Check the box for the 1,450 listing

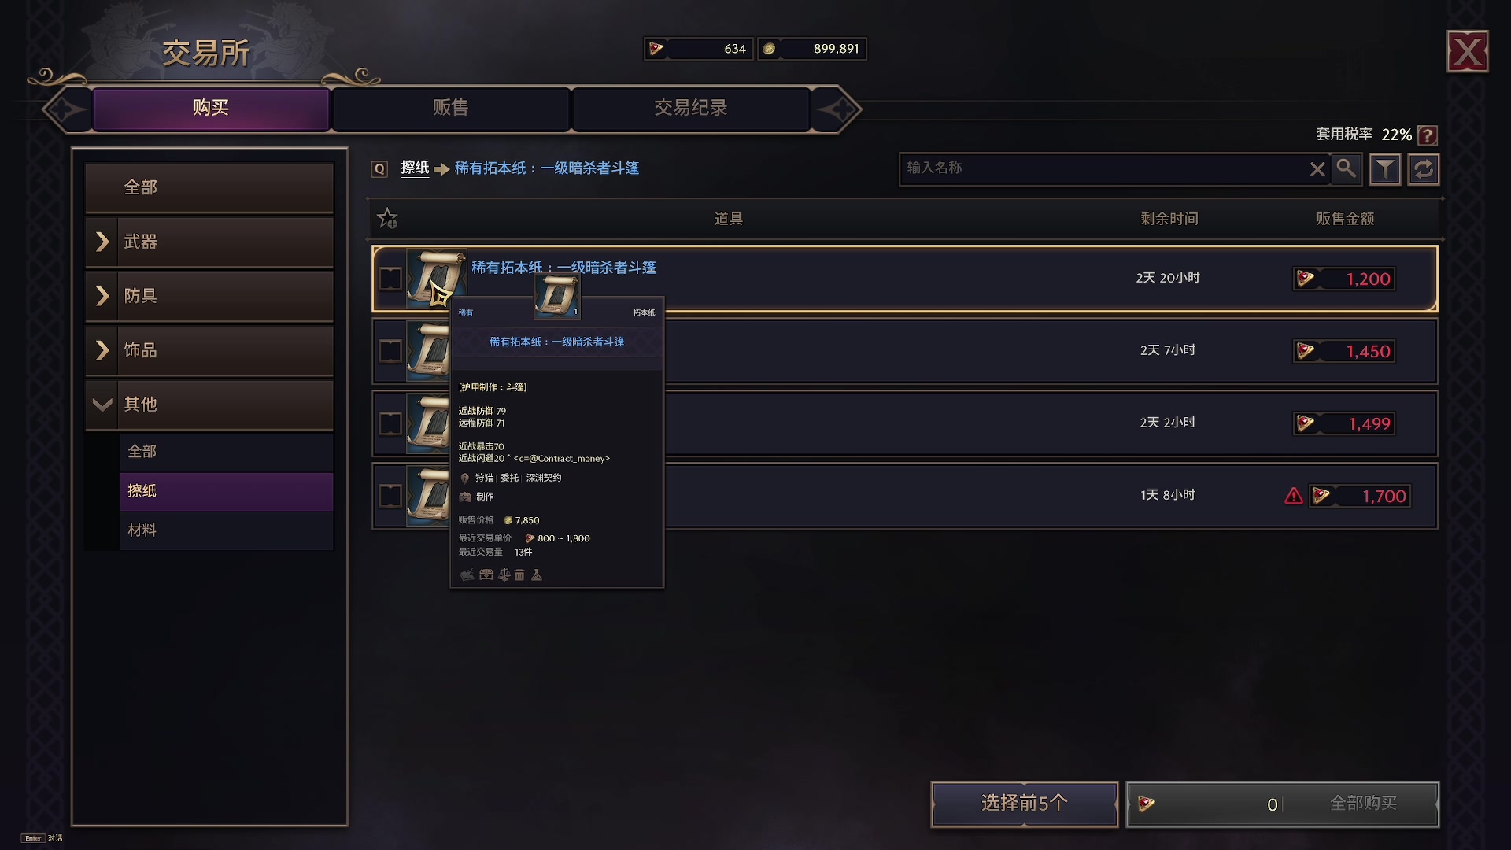[x=390, y=351]
